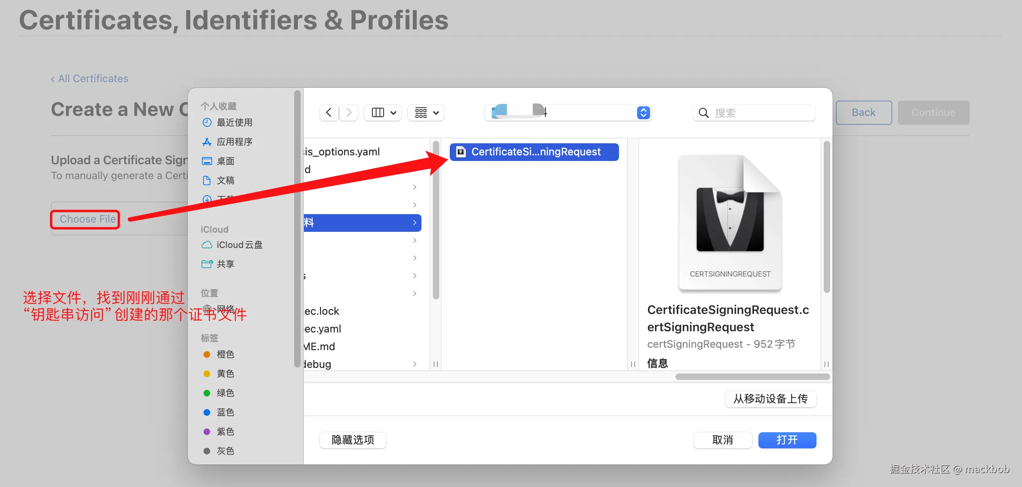Click the preview pane vertical scrollbar
Viewport: 1022px width, 487px height.
827,217
